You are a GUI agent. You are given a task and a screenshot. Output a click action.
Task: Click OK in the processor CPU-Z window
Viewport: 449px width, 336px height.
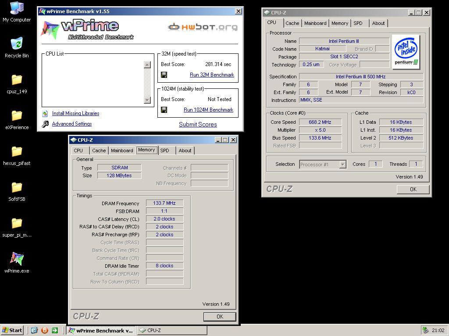coord(413,189)
